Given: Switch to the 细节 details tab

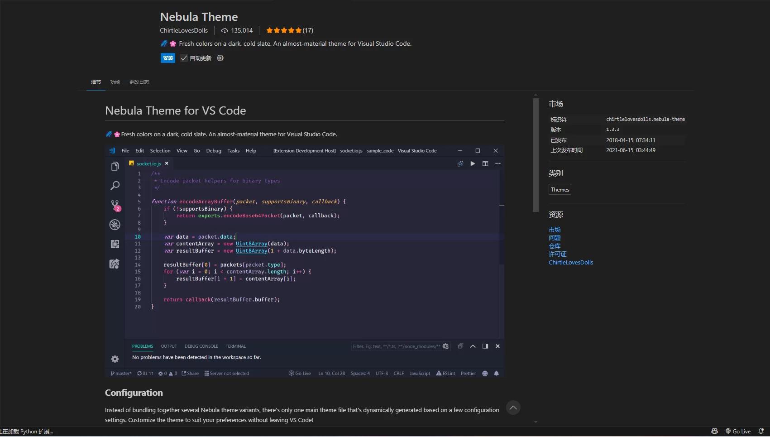Looking at the screenshot, I should [x=96, y=82].
